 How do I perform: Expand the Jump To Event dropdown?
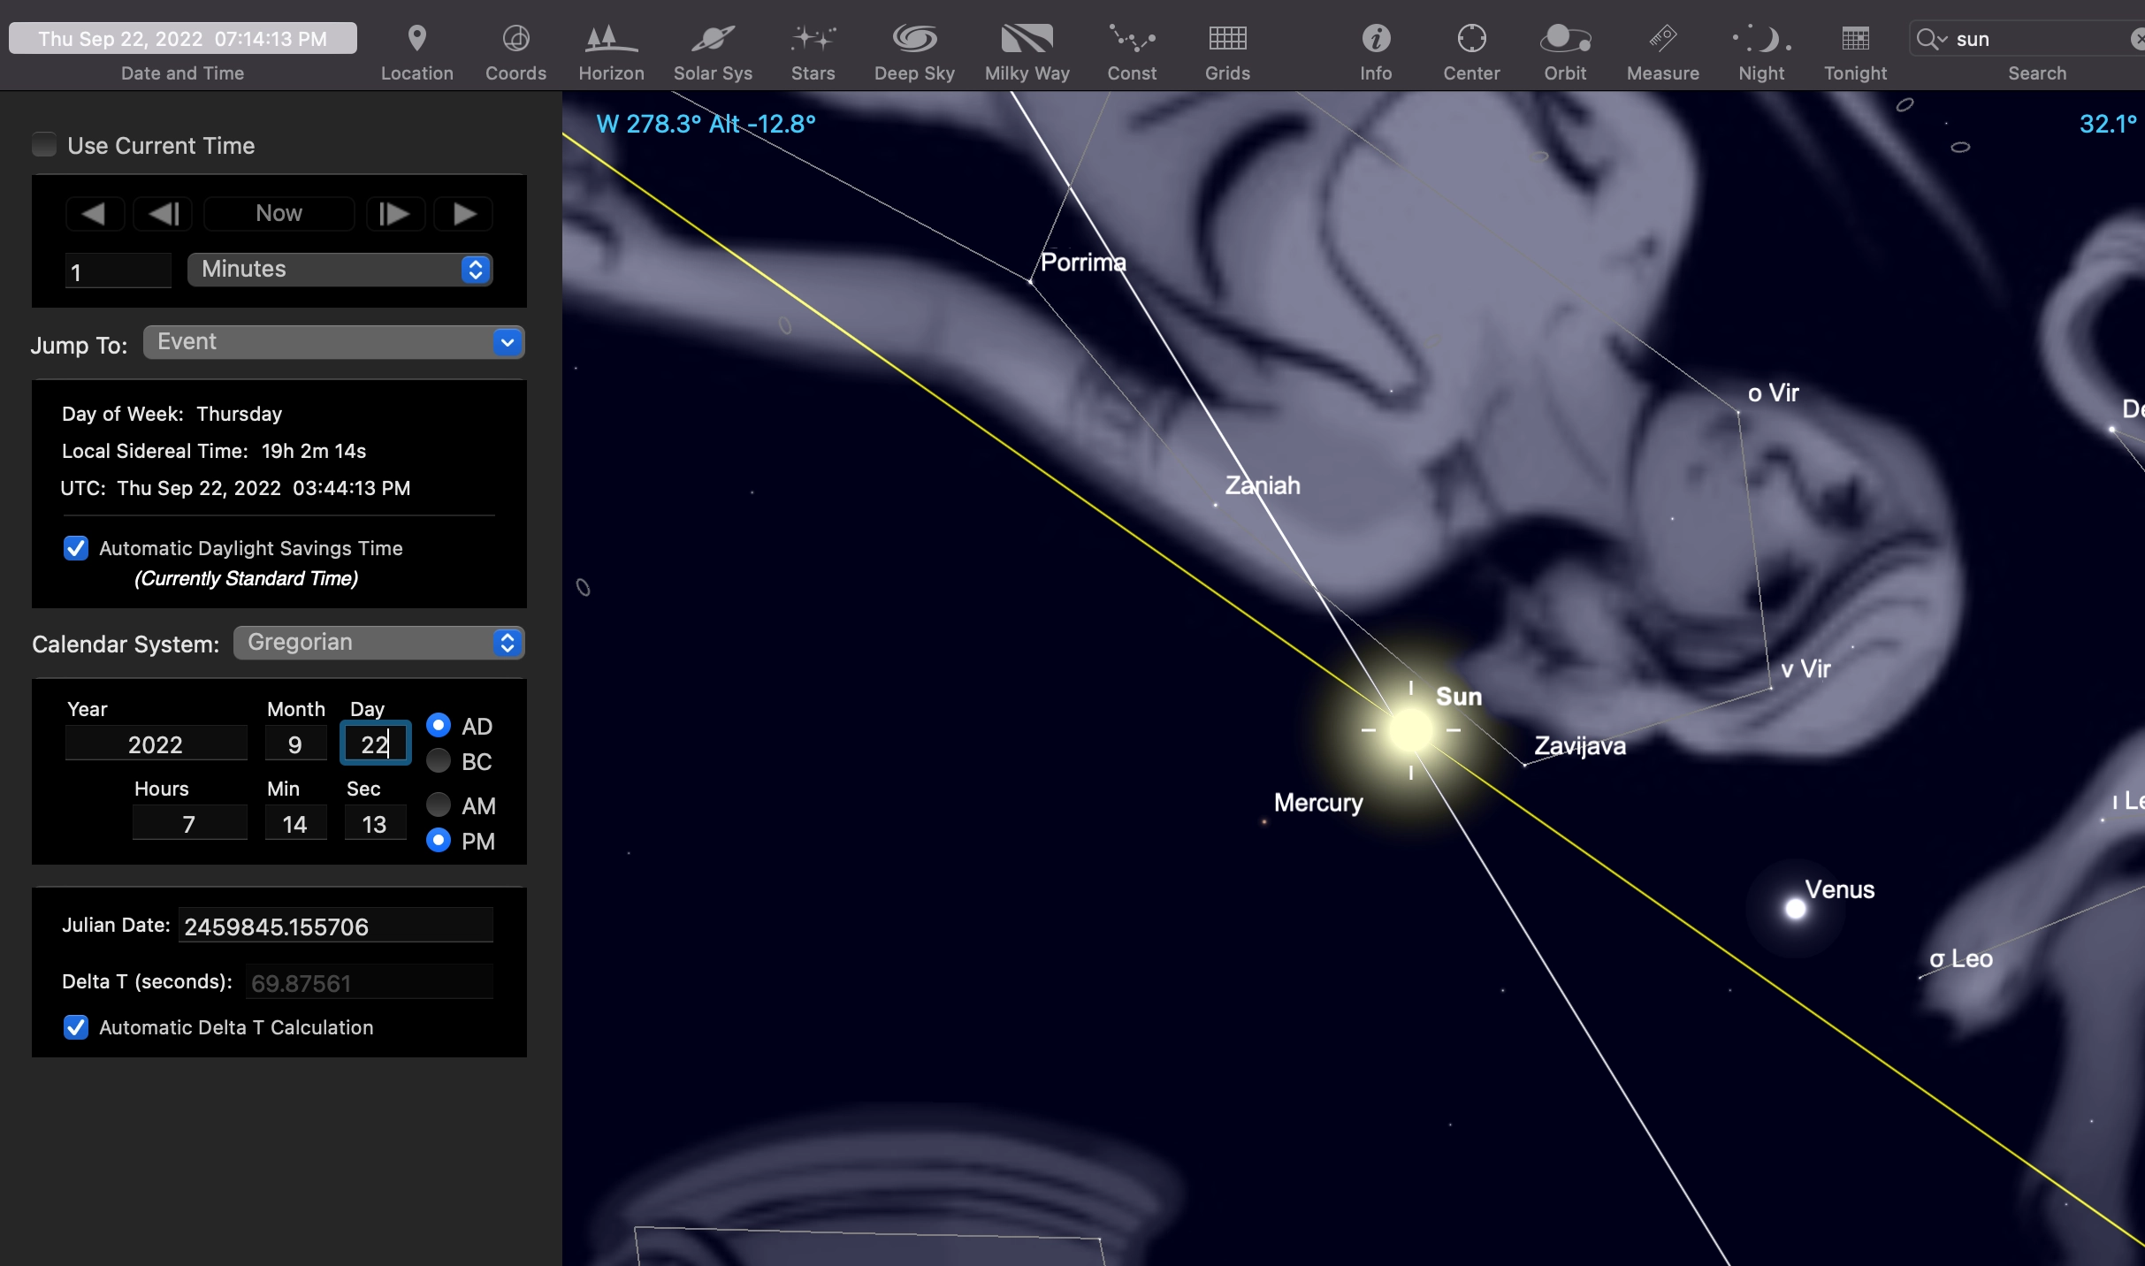tap(333, 342)
